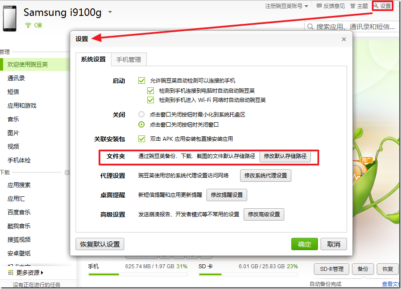This screenshot has width=401, height=289.
Task: Click 修改提醒设置 button
Action: tap(227, 195)
